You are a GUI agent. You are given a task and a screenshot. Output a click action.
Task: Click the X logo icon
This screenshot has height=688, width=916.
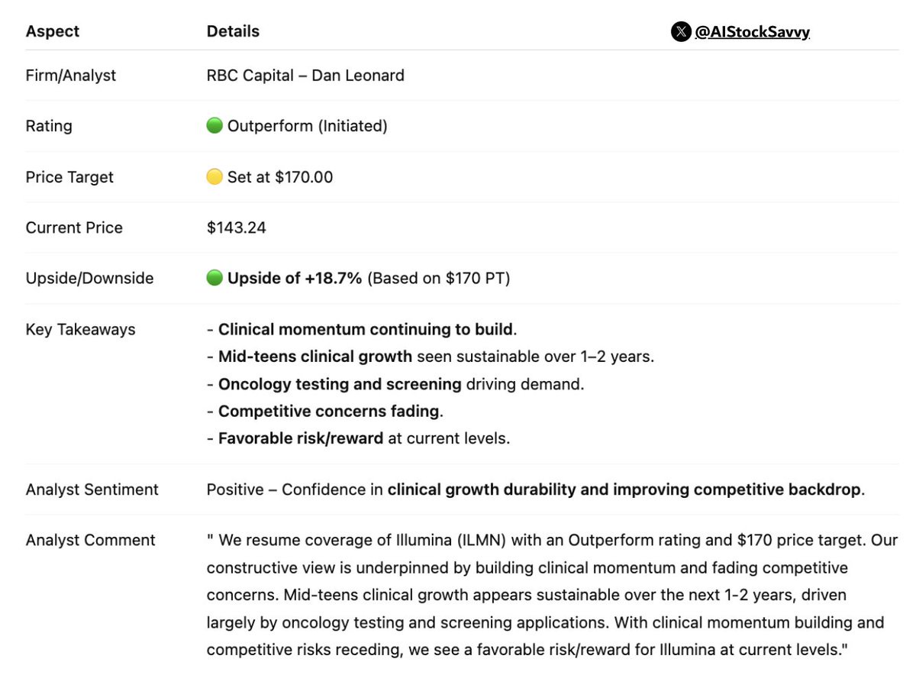[681, 32]
